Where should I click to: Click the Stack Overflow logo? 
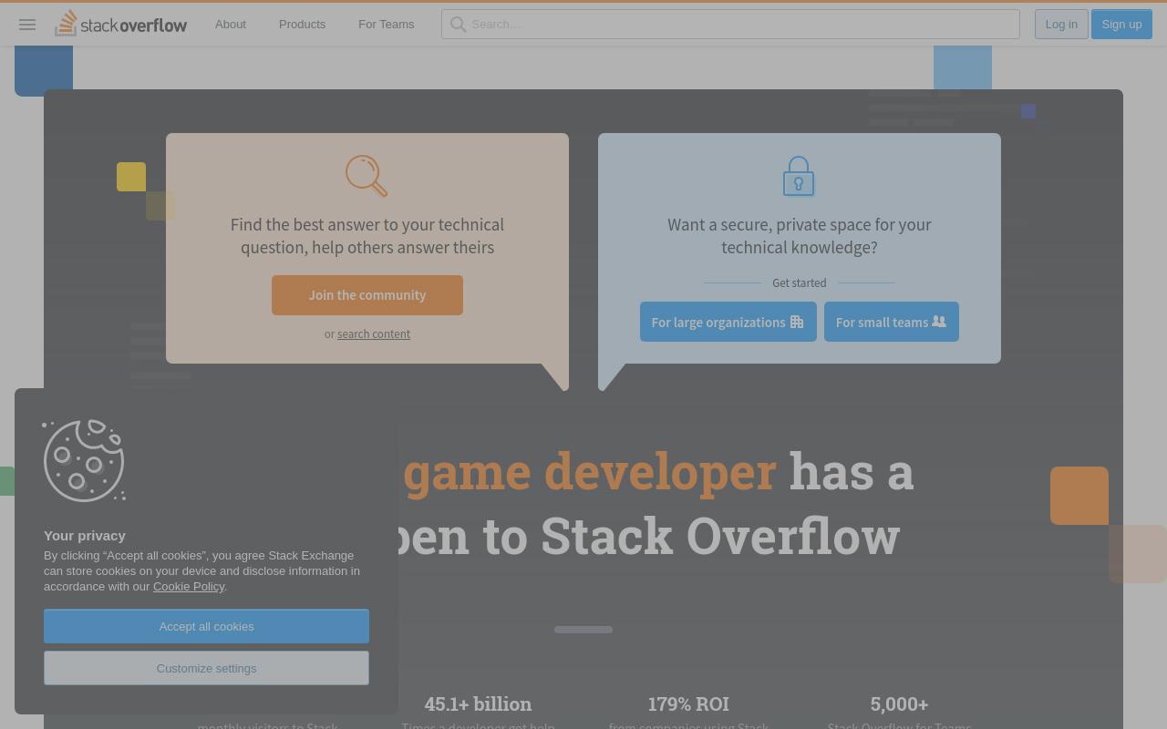coord(120,24)
